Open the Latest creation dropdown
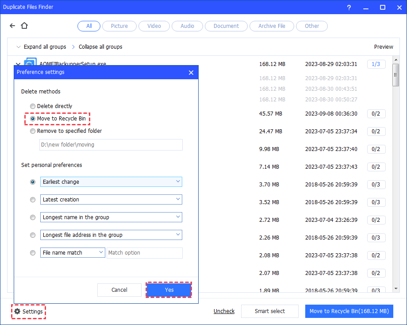 click(111, 200)
